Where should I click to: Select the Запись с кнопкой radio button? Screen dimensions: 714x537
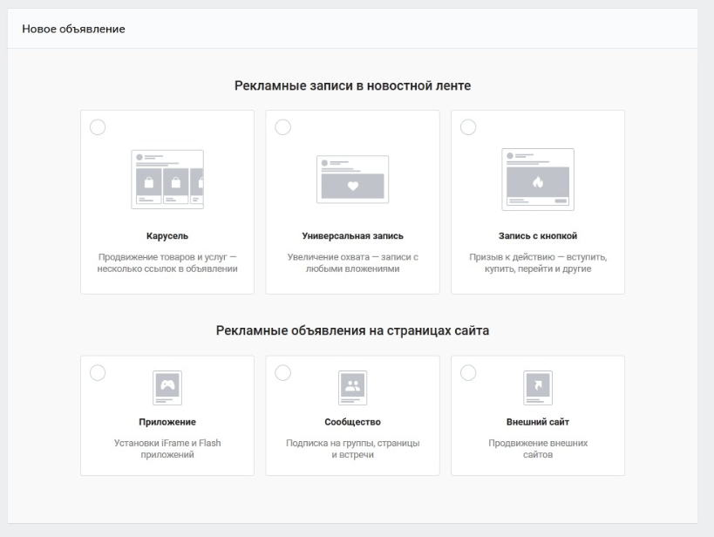point(468,127)
